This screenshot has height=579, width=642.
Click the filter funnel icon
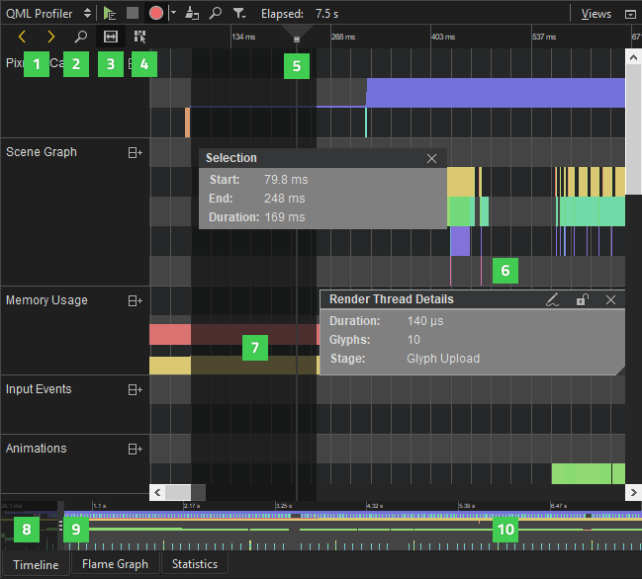(x=239, y=14)
